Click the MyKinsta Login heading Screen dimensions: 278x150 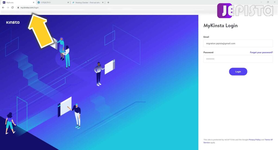(220, 26)
